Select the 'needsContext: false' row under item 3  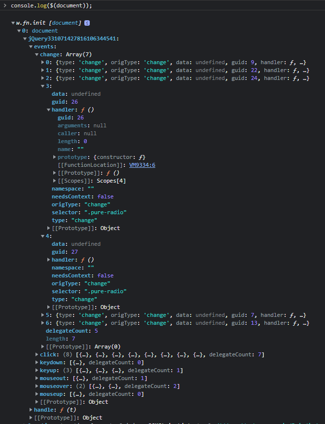coord(83,196)
